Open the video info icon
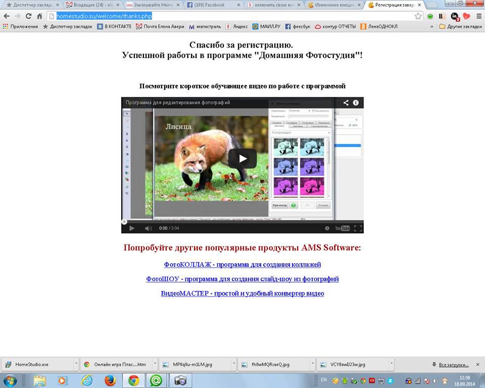 click(356, 103)
